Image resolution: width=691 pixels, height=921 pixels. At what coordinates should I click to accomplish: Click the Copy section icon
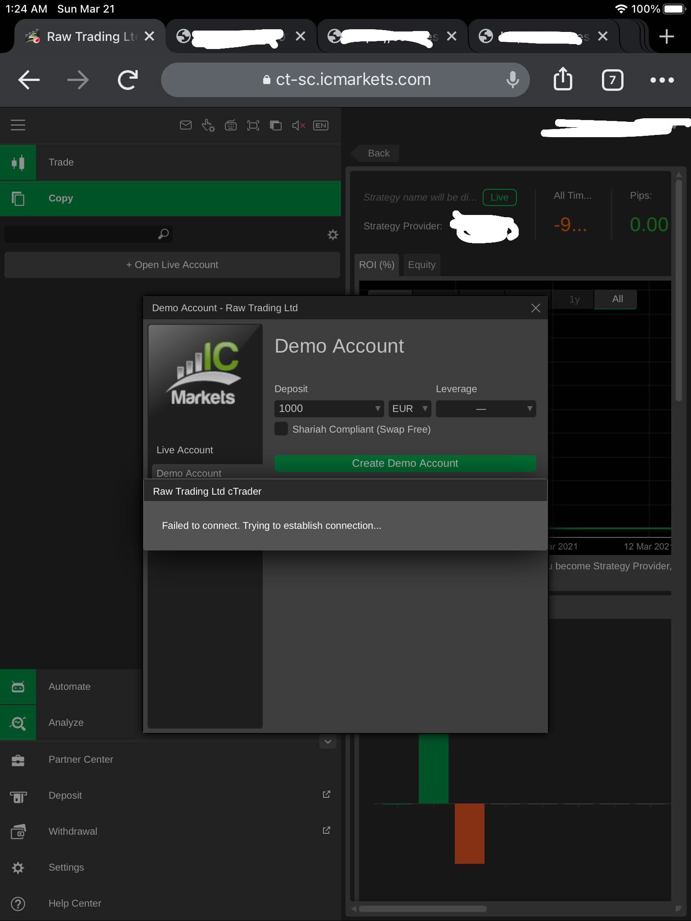(x=18, y=198)
